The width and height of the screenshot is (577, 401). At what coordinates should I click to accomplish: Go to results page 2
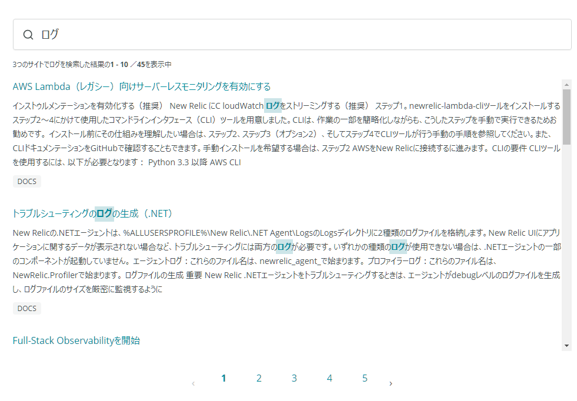point(259,378)
